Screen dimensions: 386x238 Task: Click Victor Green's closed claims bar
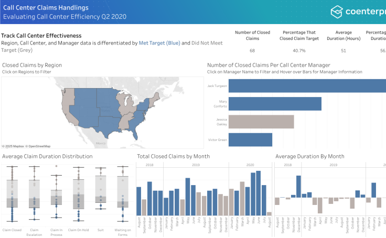[x=251, y=139]
